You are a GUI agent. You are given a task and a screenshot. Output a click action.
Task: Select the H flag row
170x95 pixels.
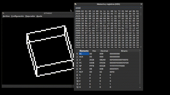pyautogui.click(x=109, y=87)
